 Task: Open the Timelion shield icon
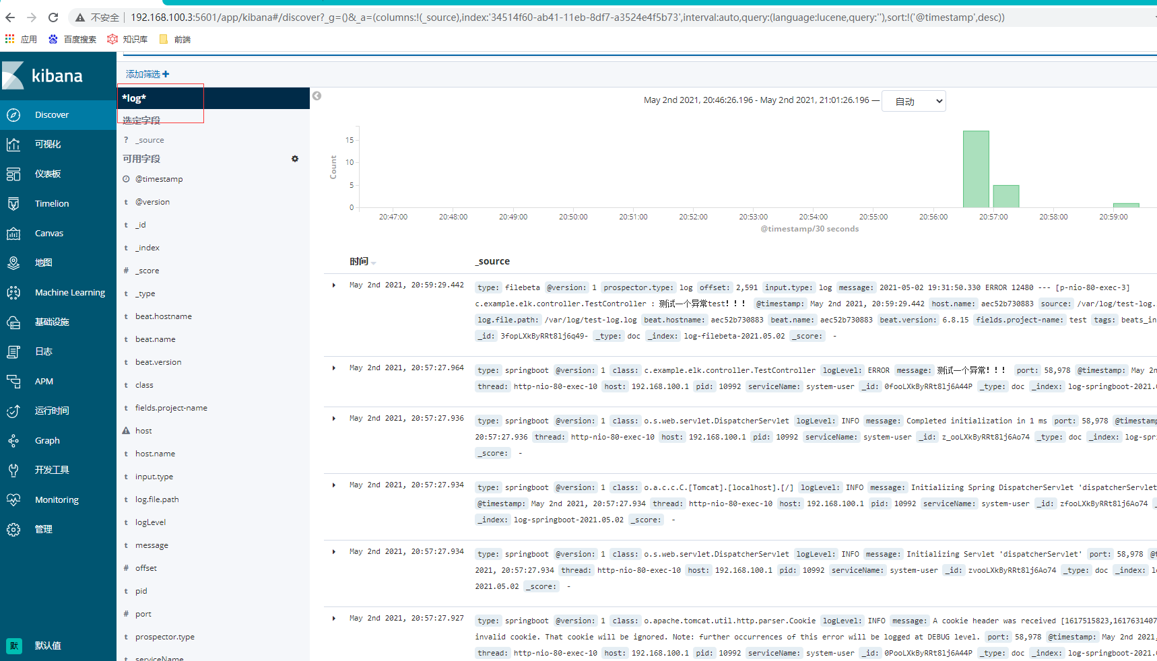(13, 204)
